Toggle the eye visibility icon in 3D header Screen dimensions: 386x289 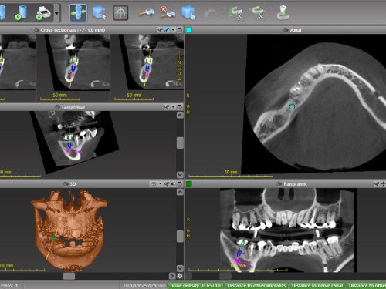tap(154, 184)
